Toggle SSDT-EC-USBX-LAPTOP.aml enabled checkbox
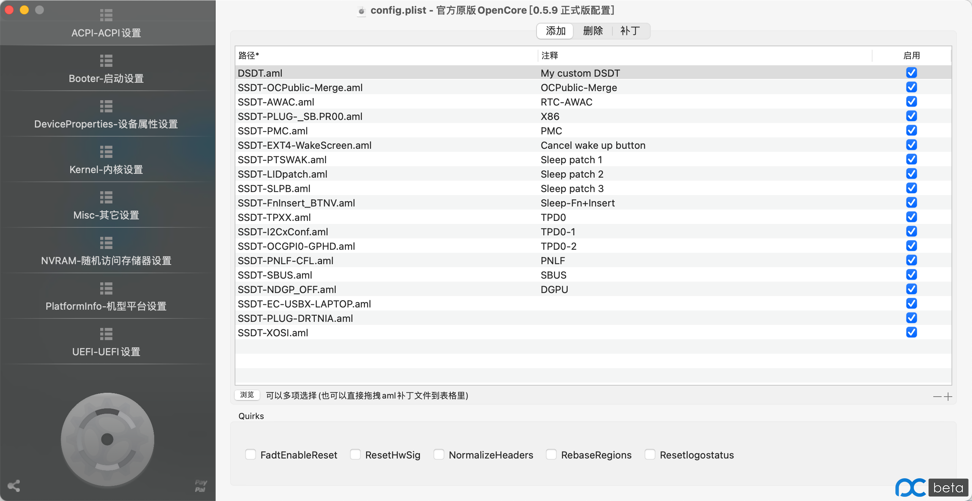 [911, 303]
